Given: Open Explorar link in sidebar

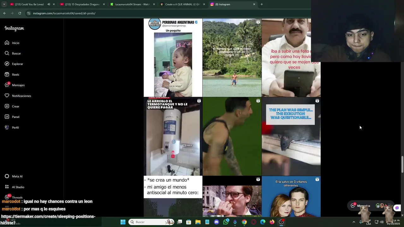Looking at the screenshot, I should tap(17, 64).
